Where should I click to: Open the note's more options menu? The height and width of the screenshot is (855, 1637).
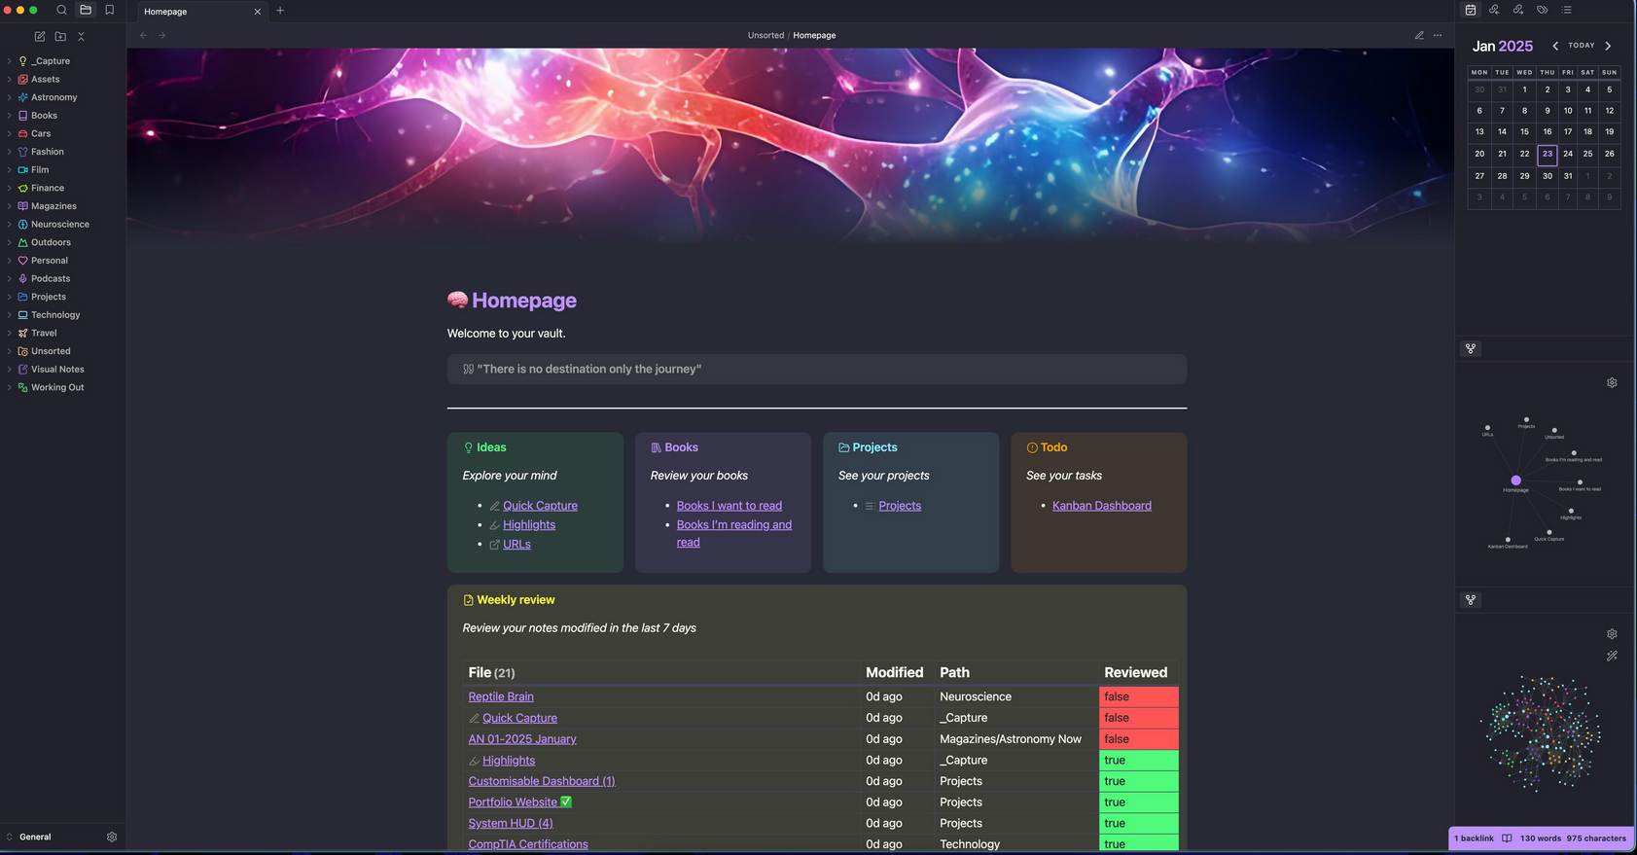tap(1438, 35)
